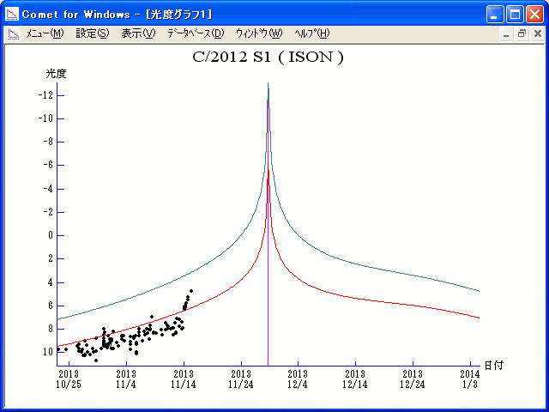Click the -2 magnitude axis label

coord(48,212)
